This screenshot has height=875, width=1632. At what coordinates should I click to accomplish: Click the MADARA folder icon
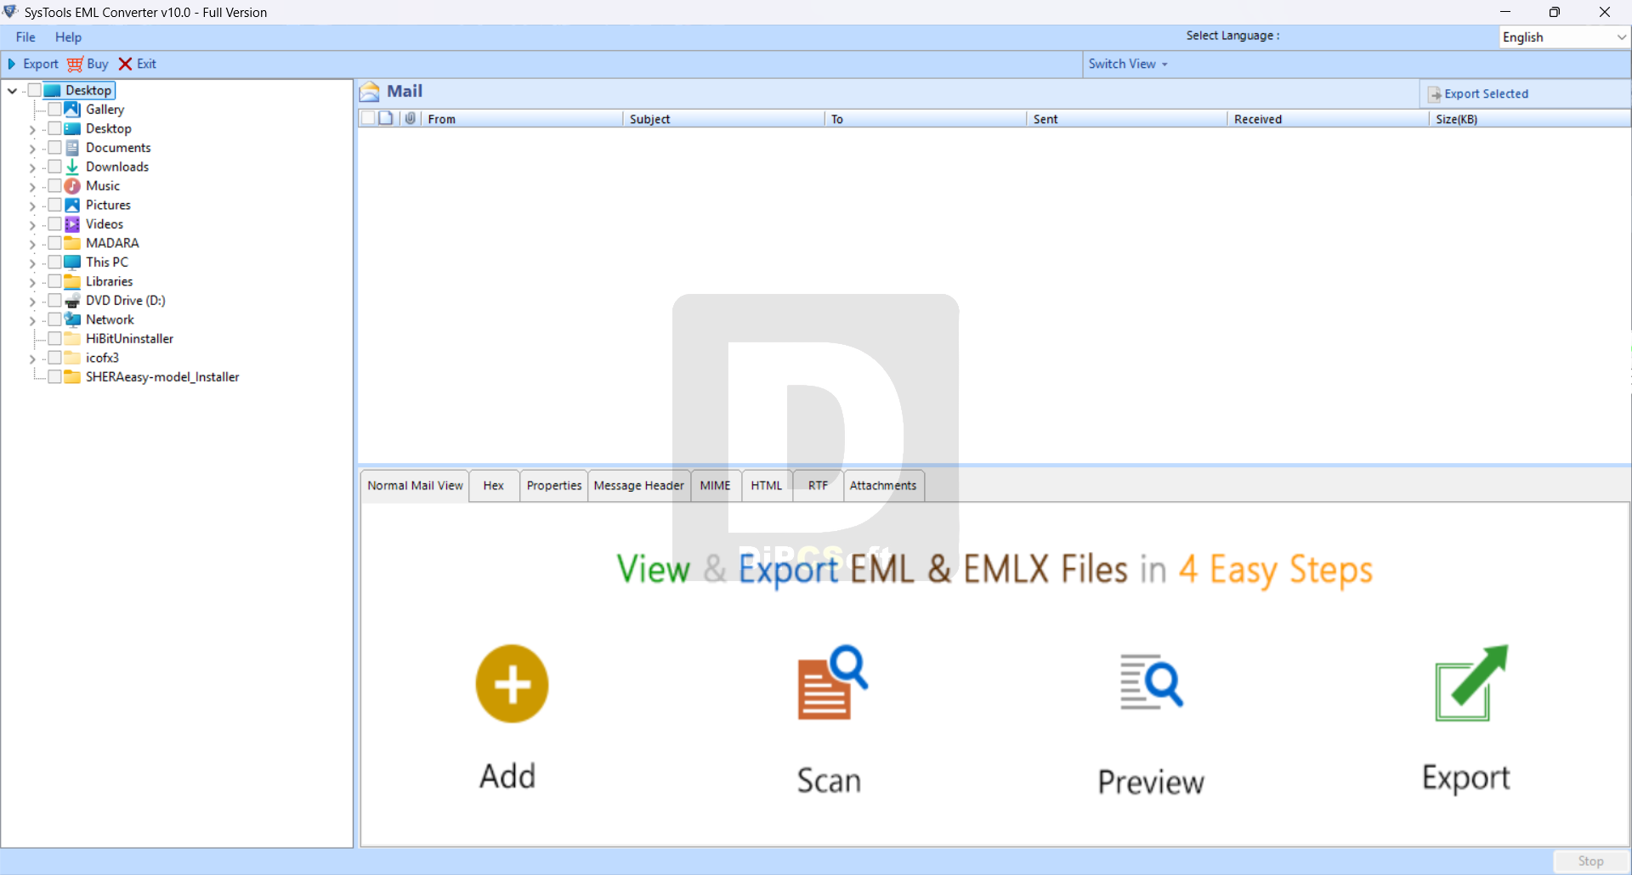[72, 243]
